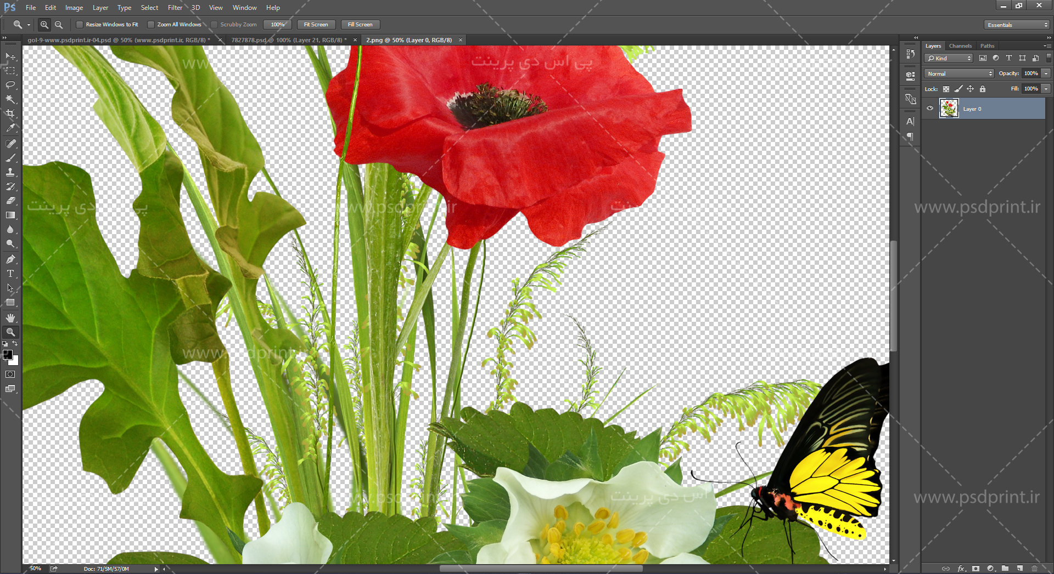Select the Eraser tool
Screen dimensions: 1054x574
click(10, 201)
